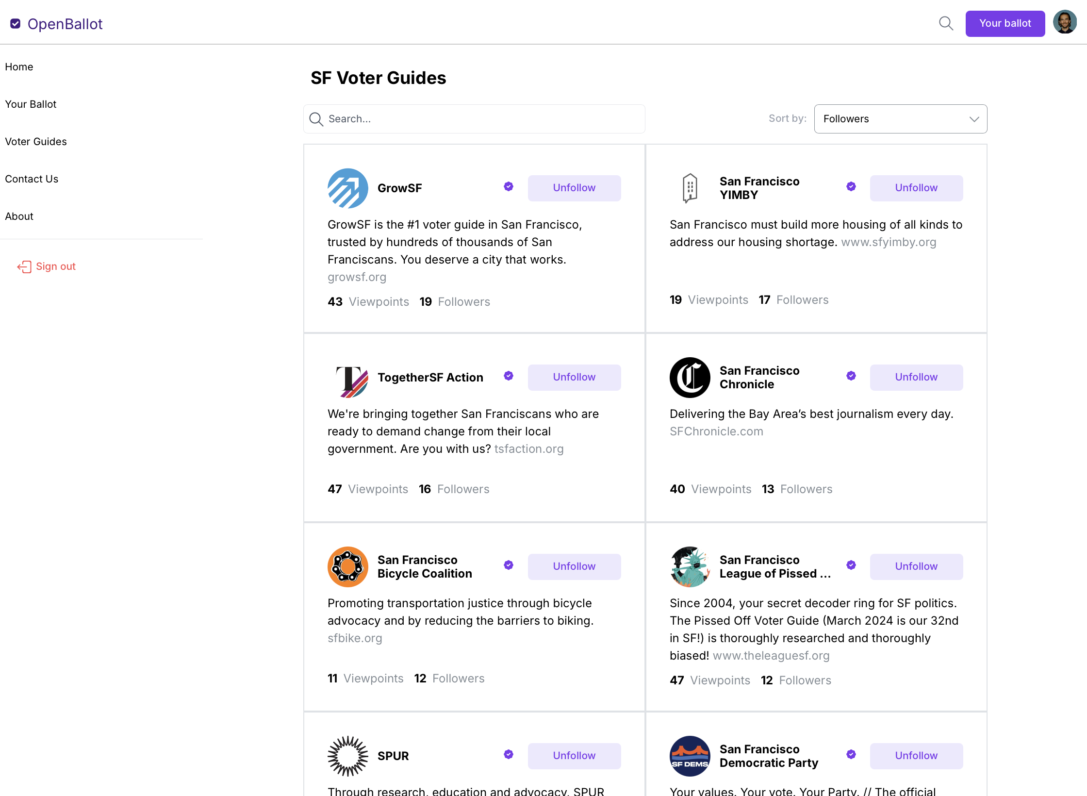Open the www.sfyimby.org link
Screen dimensions: 1087x796
click(x=889, y=242)
